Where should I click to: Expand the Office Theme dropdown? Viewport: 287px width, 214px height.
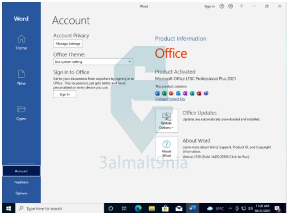click(93, 62)
